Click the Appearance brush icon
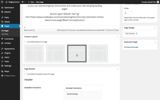160x100 pixels. coord(2,49)
